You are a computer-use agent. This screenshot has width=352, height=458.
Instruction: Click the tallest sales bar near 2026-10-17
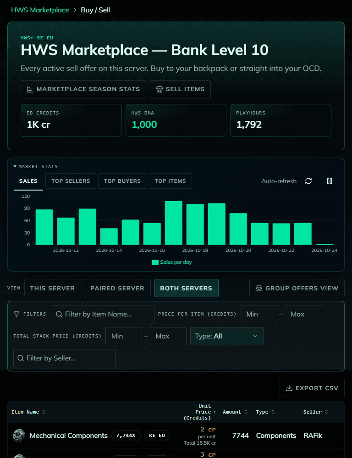(173, 223)
